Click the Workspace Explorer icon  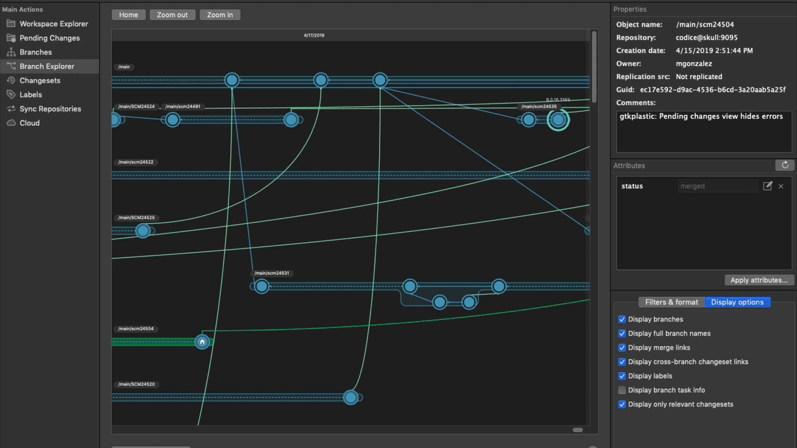(x=10, y=24)
